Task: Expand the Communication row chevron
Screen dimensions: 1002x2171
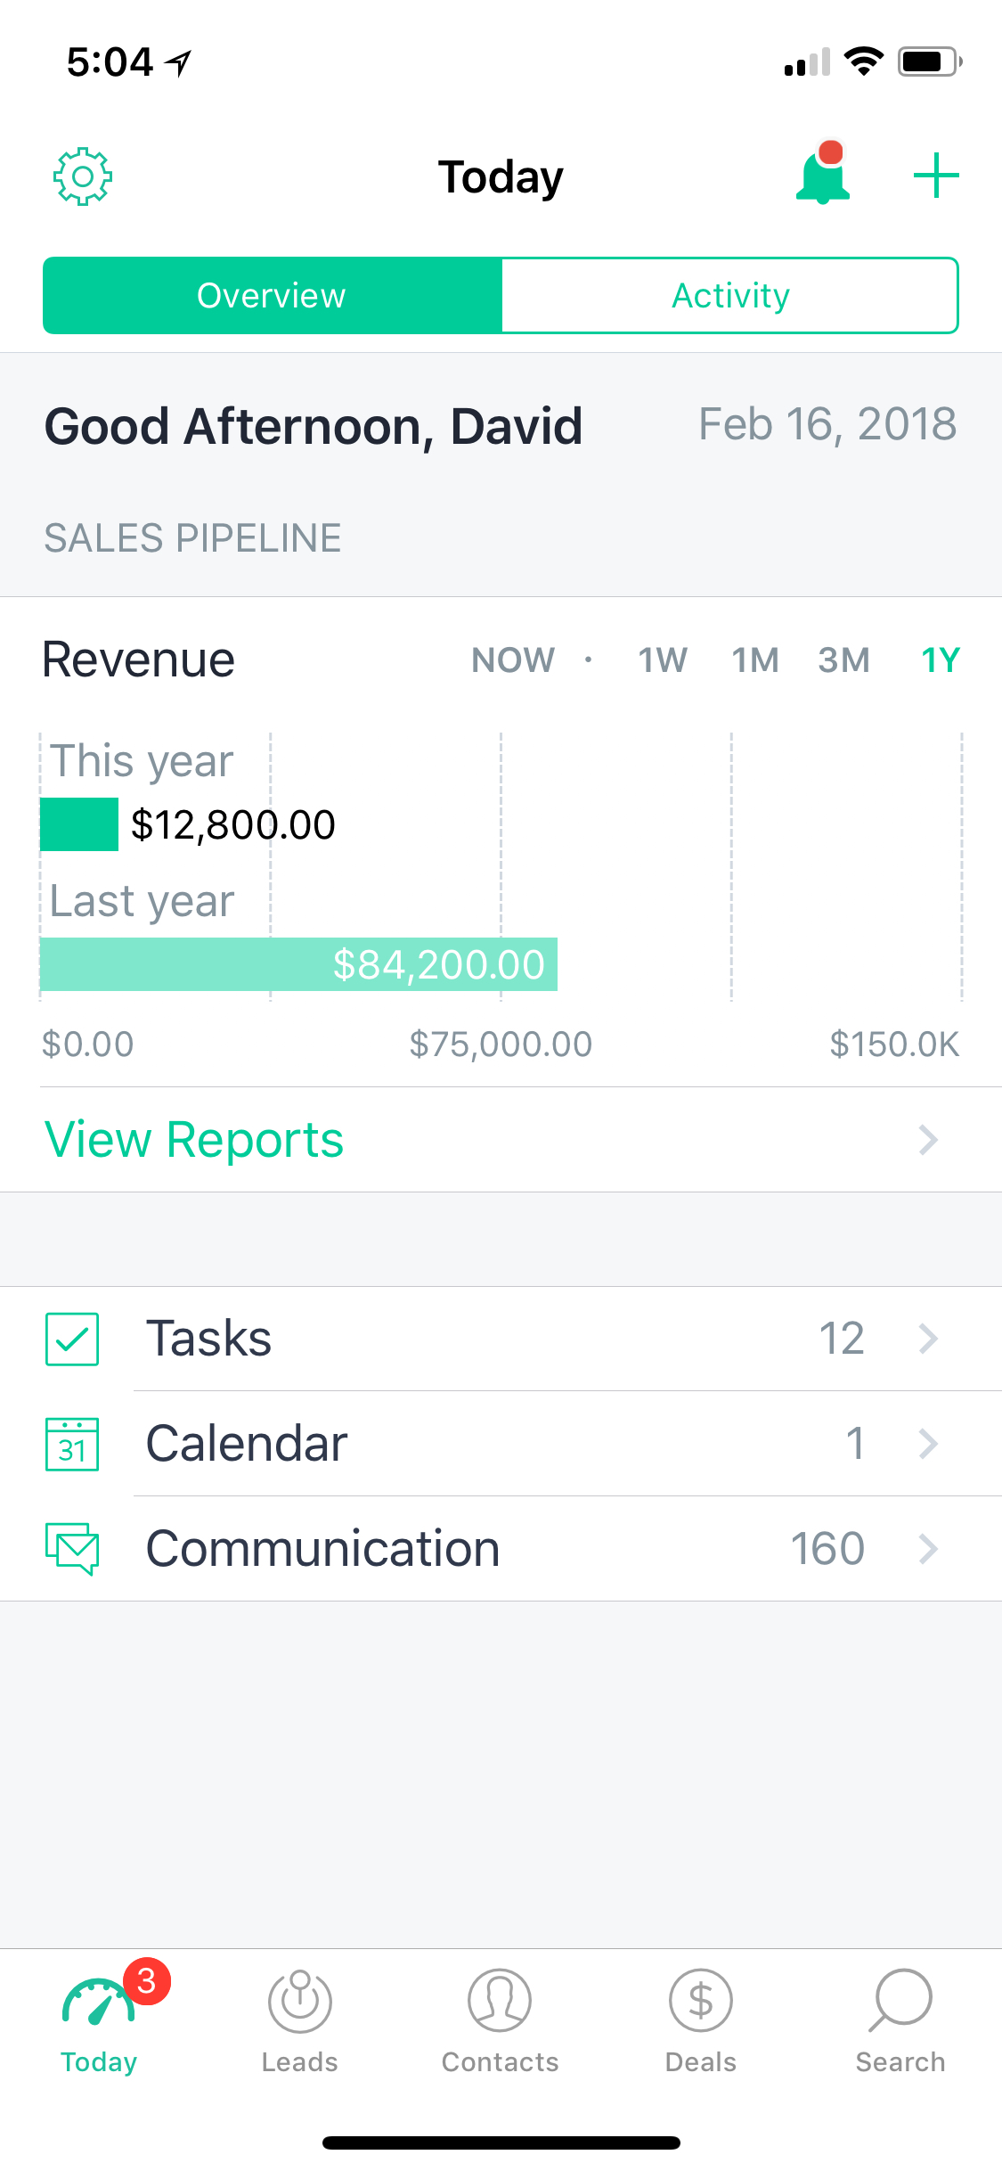Action: (x=928, y=1549)
